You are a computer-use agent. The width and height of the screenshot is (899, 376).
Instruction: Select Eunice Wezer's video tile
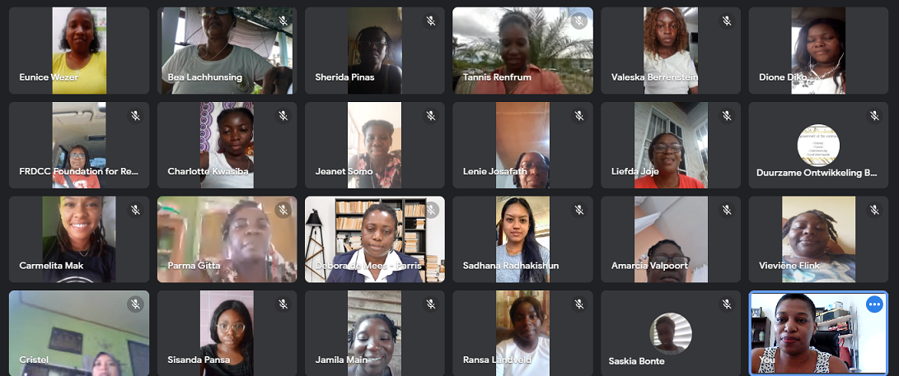79,50
